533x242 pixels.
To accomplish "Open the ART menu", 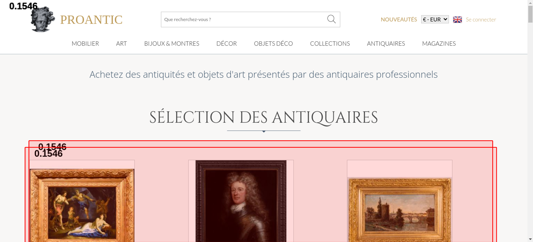I will point(122,43).
